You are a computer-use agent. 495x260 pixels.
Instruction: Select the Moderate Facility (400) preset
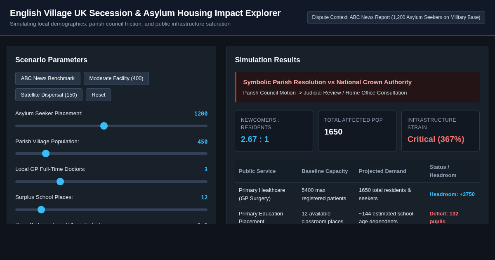point(116,78)
